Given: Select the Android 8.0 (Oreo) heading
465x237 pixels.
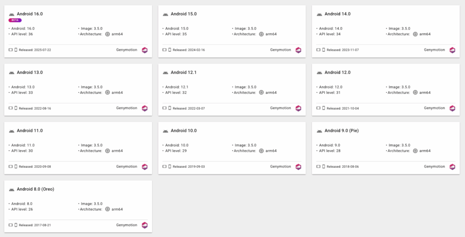Looking at the screenshot, I should (35, 189).
